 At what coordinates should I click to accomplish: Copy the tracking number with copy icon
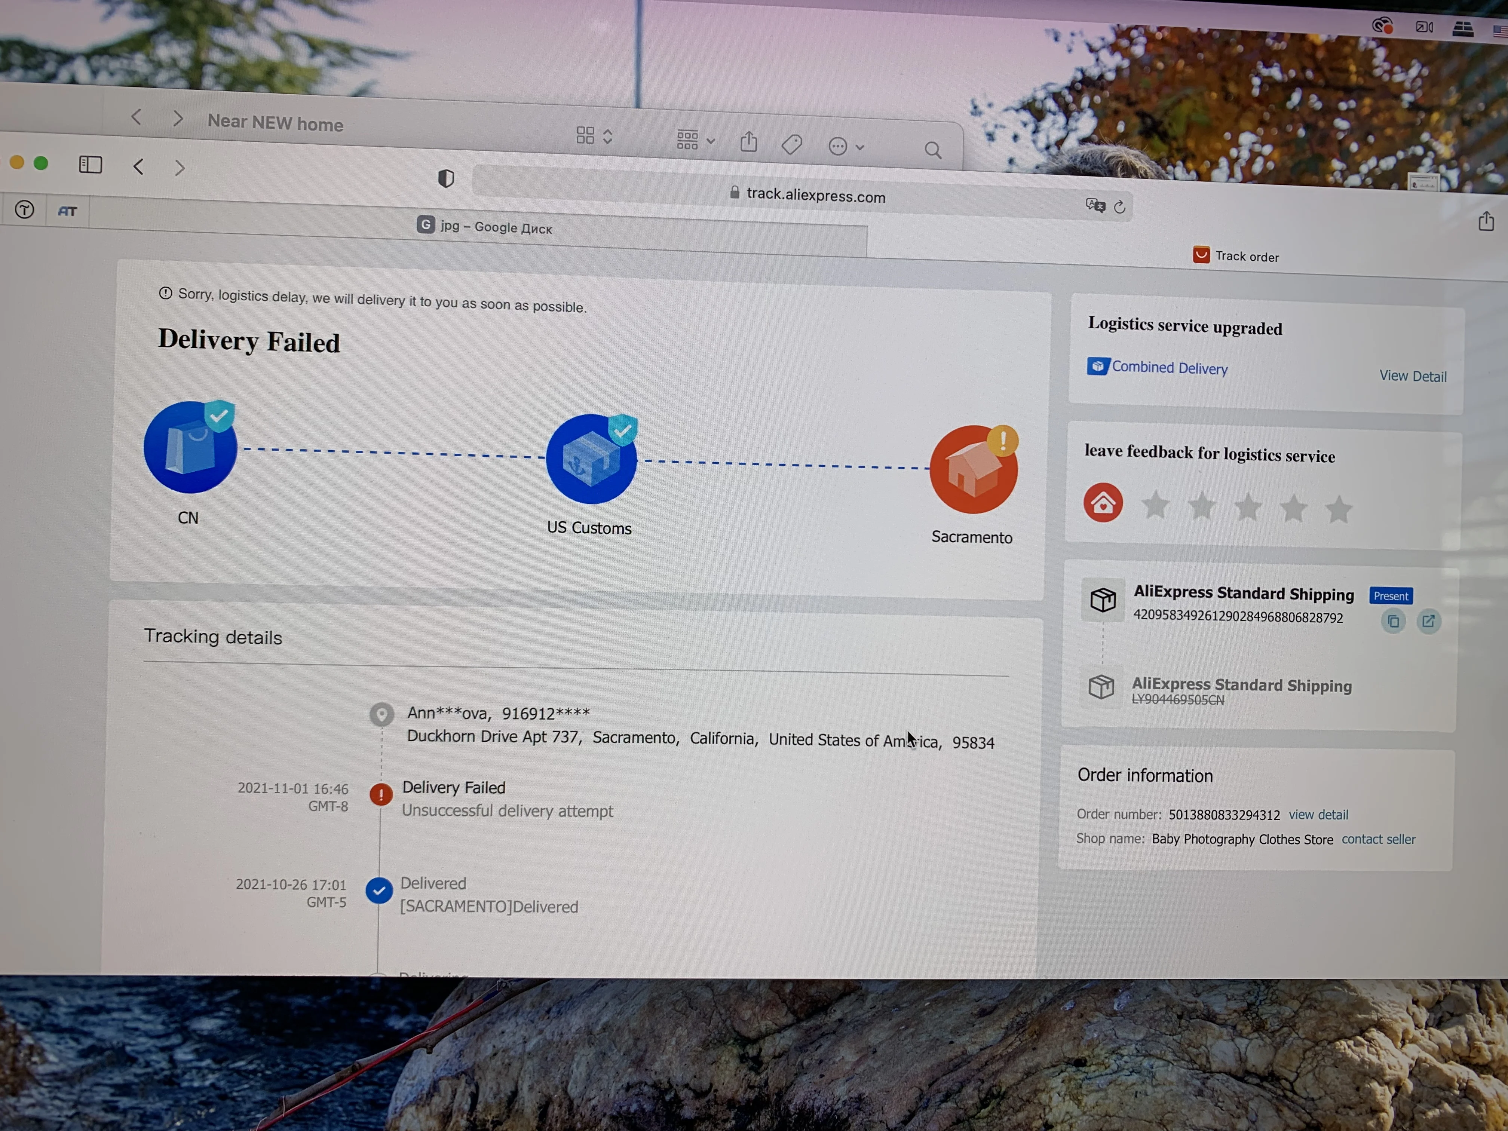[x=1393, y=621]
